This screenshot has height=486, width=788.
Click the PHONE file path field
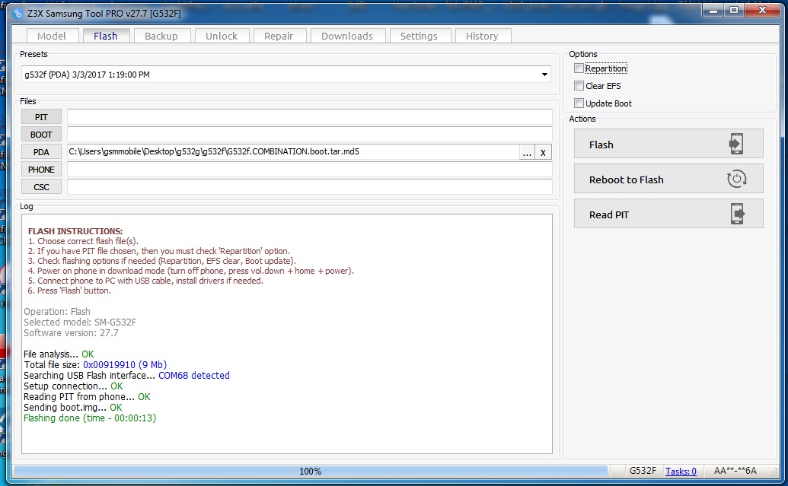tap(310, 170)
